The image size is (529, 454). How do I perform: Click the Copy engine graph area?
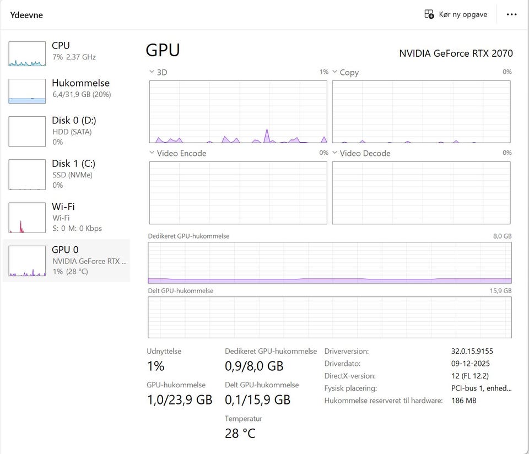[421, 112]
